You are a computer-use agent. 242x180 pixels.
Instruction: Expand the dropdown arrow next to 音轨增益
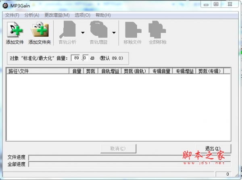click(114, 33)
